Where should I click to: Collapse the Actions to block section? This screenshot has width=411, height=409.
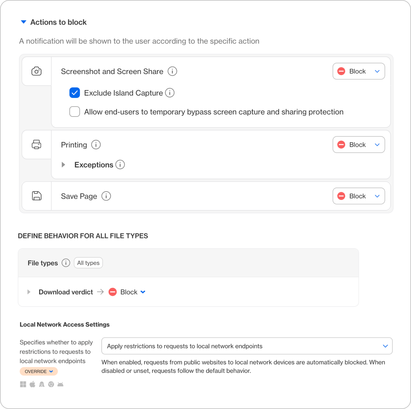coord(23,22)
